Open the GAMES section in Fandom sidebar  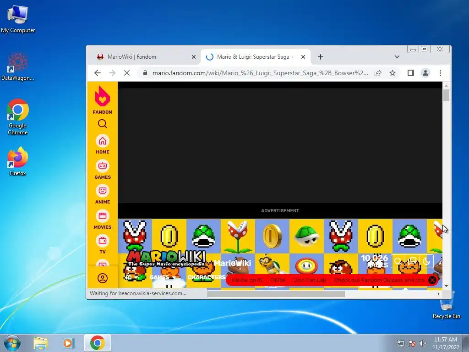103,170
